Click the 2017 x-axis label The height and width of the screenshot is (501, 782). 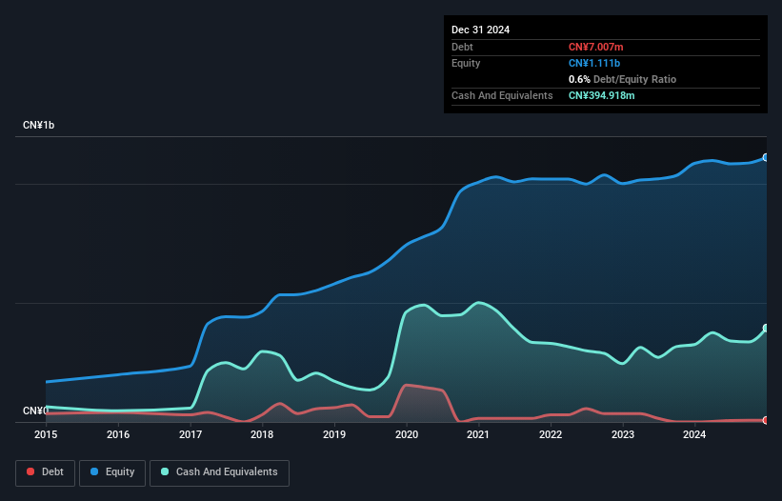(x=190, y=434)
